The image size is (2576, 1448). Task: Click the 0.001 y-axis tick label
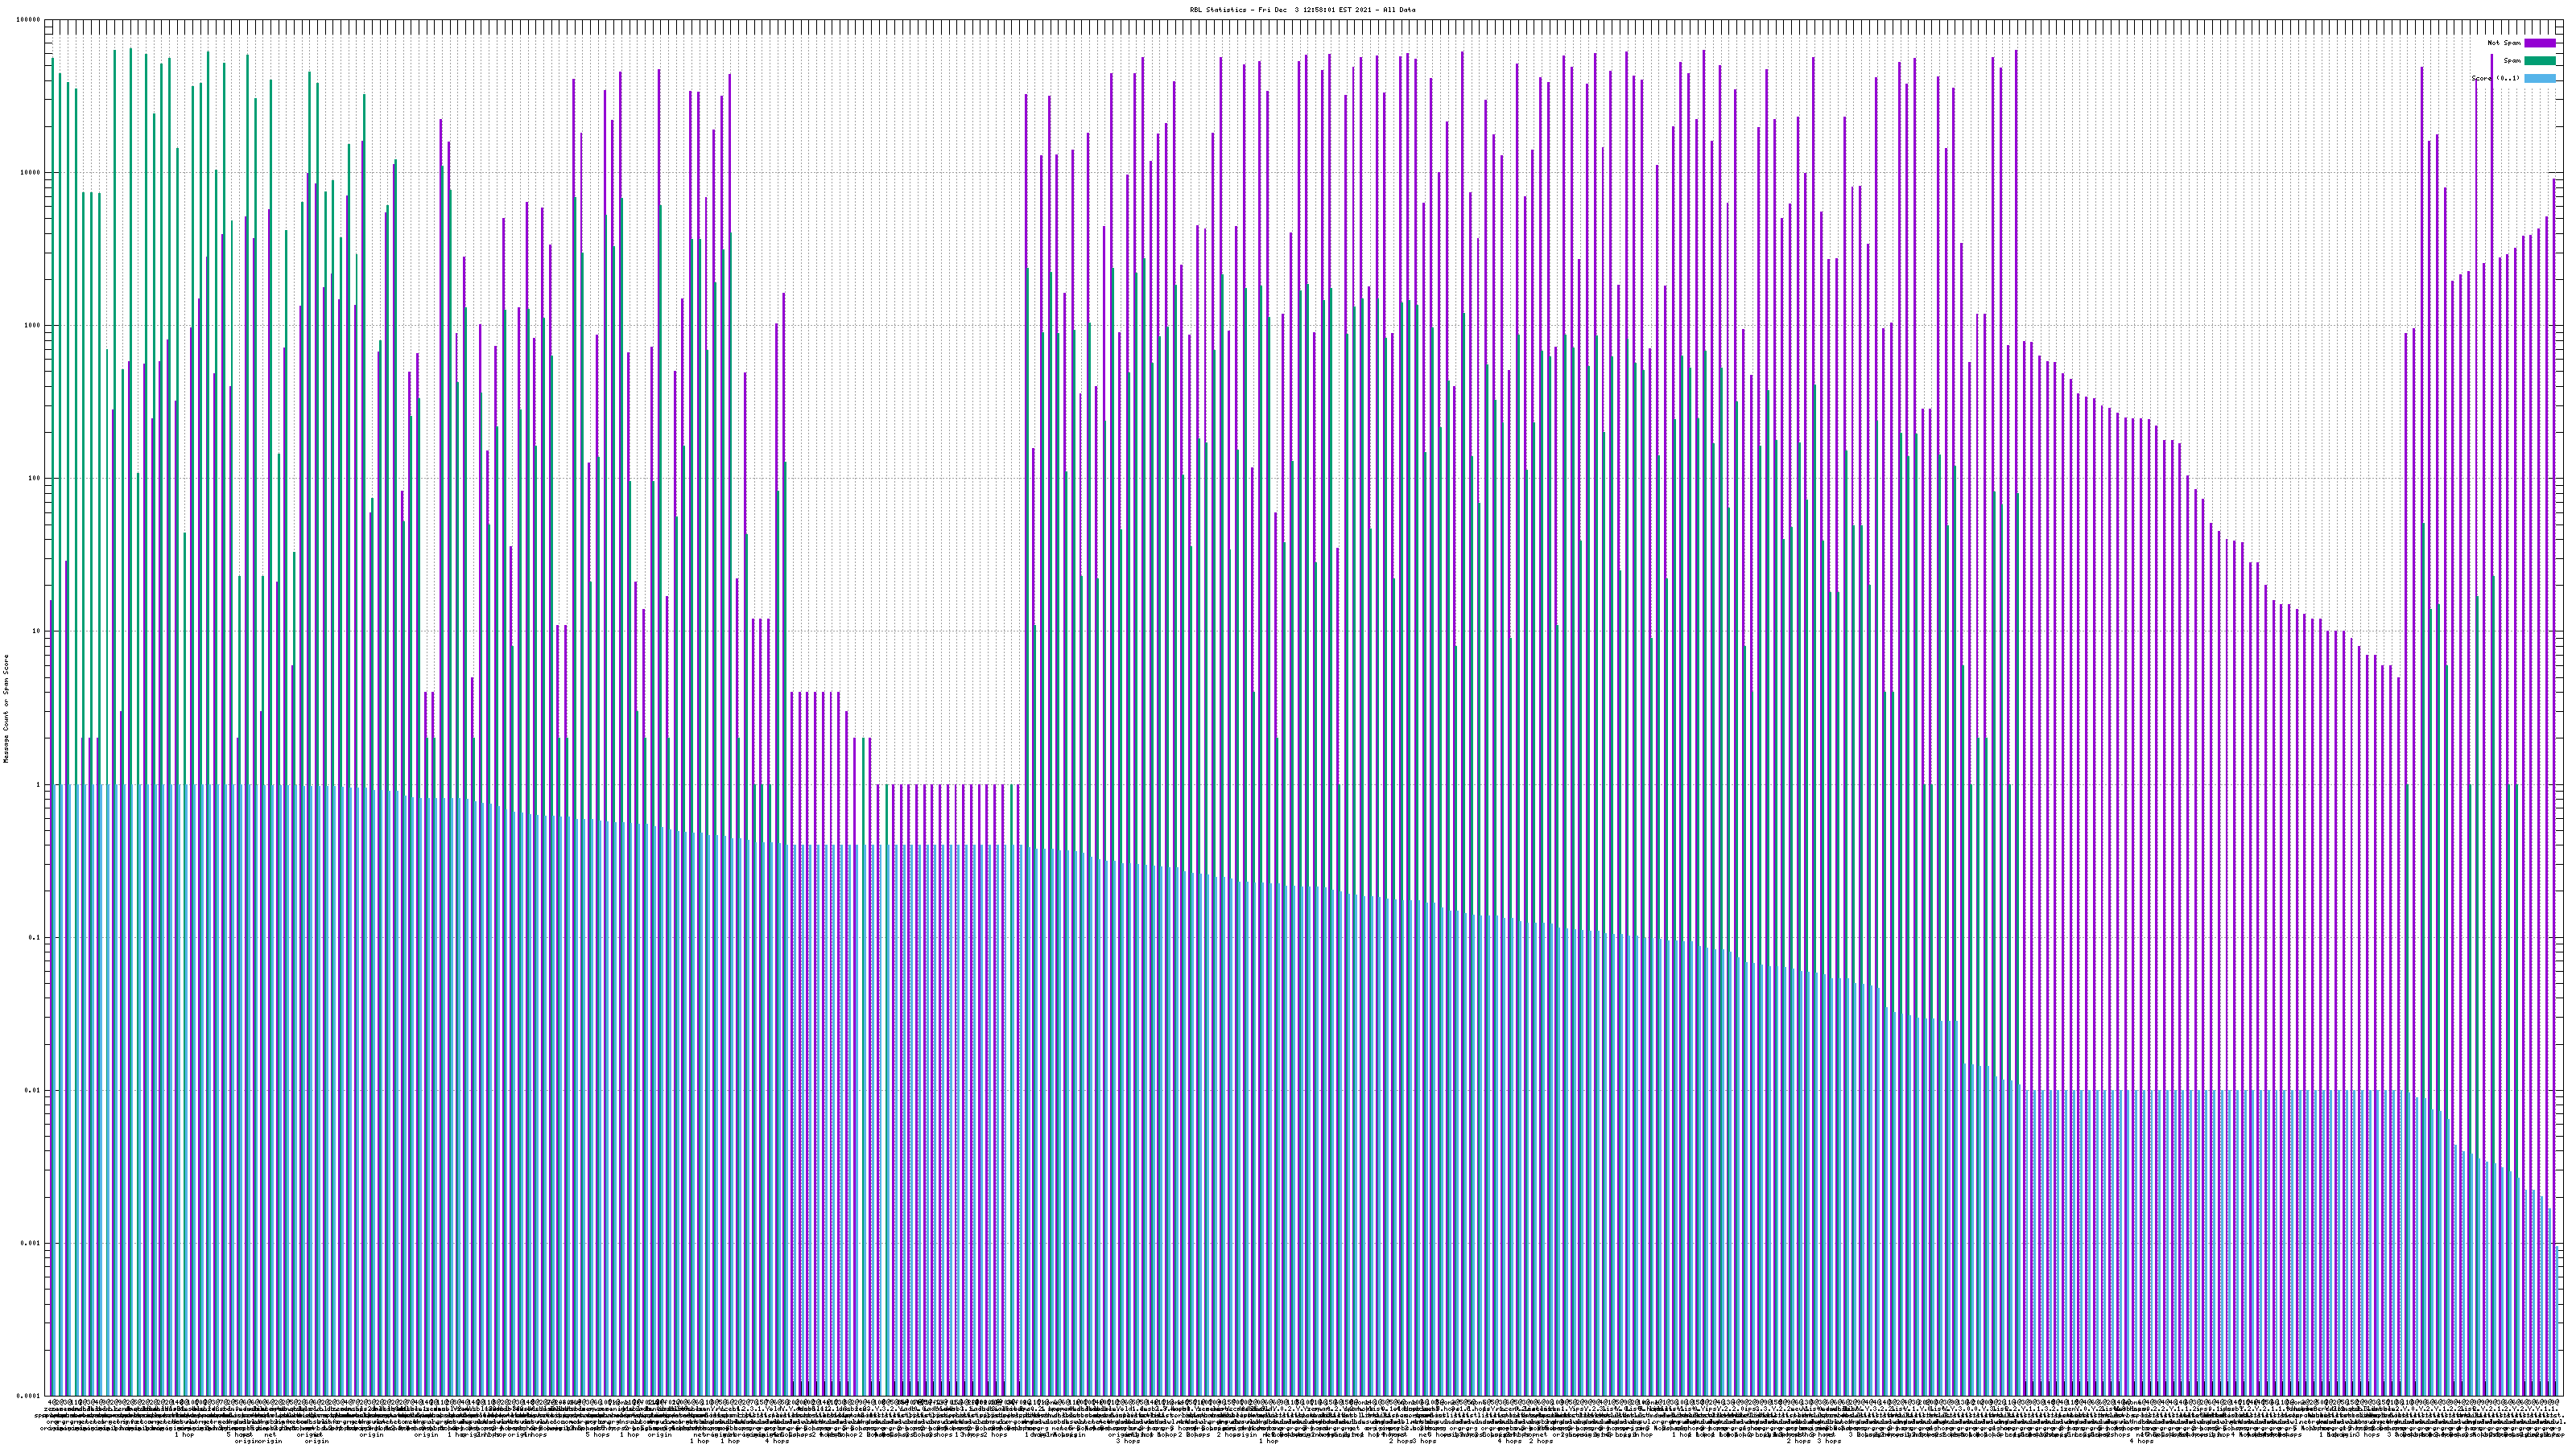pyautogui.click(x=31, y=1243)
